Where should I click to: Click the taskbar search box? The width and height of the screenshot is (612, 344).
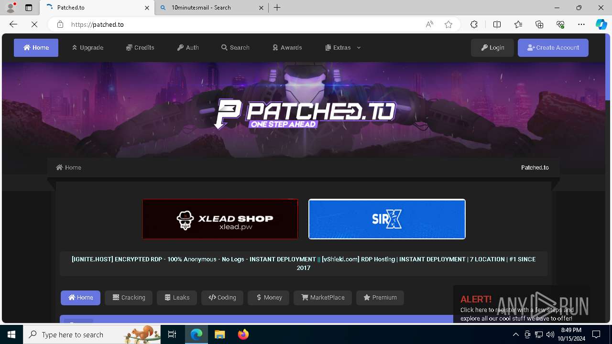click(x=92, y=334)
